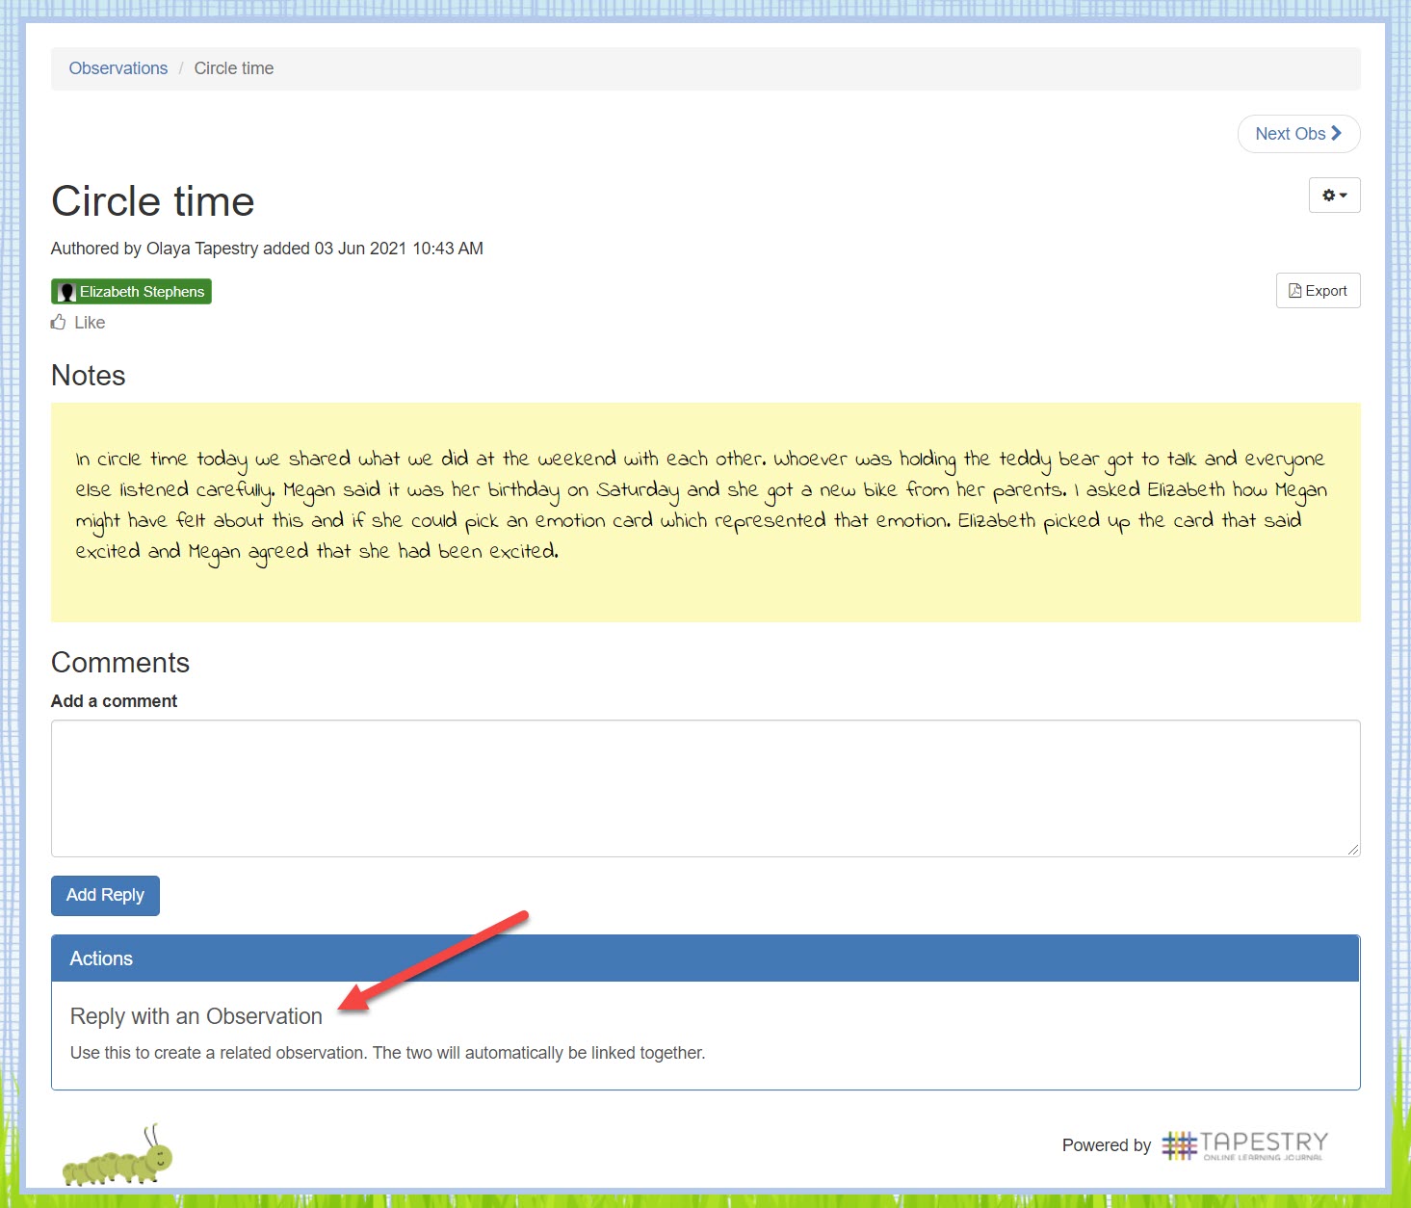The height and width of the screenshot is (1208, 1411).
Task: Click Elizabeth Stephens avatar icon
Action: coord(66,292)
